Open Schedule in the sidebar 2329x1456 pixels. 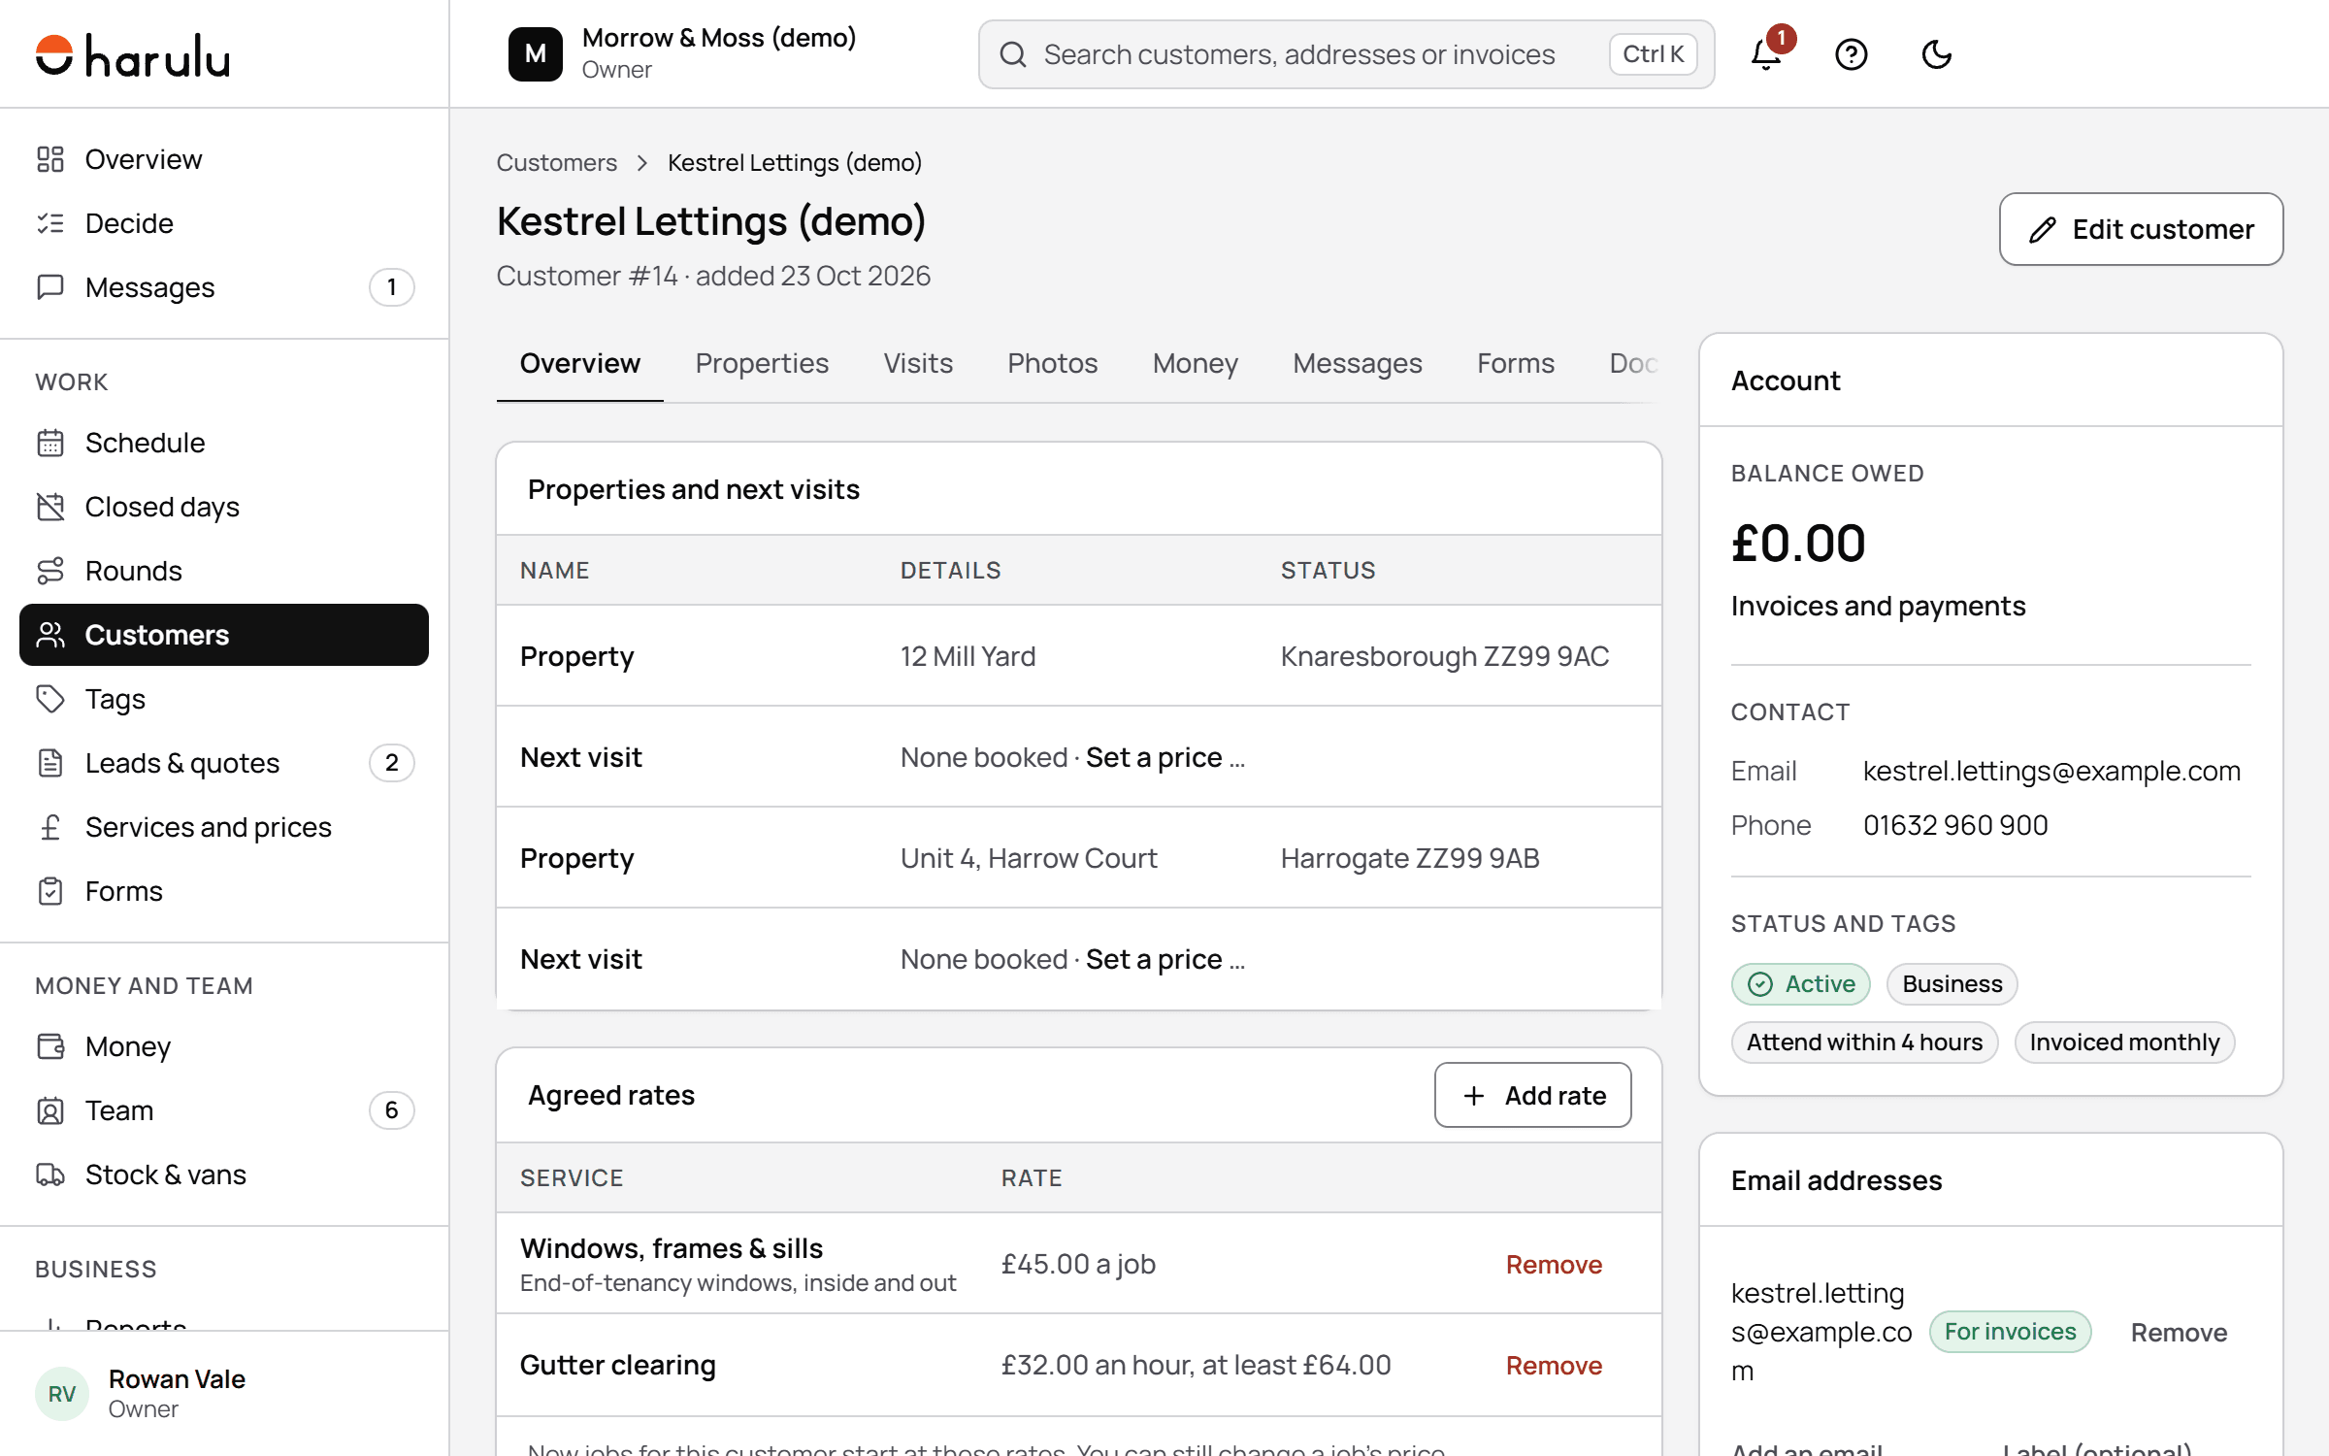(x=224, y=443)
